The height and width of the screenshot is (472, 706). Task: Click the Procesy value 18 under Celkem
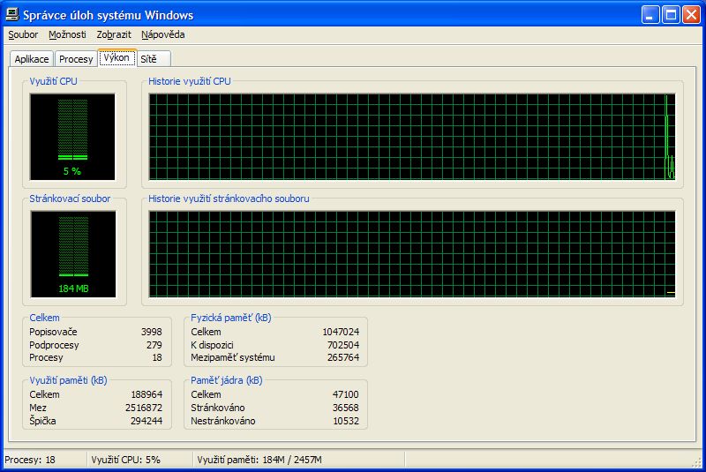pyautogui.click(x=157, y=357)
